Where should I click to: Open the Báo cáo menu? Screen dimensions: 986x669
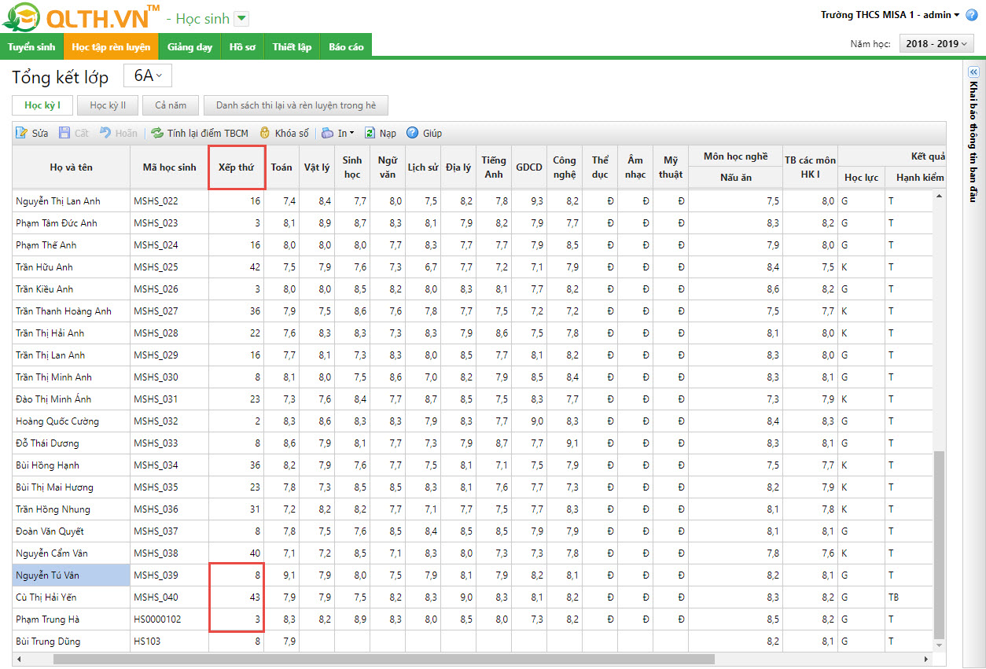(x=346, y=46)
